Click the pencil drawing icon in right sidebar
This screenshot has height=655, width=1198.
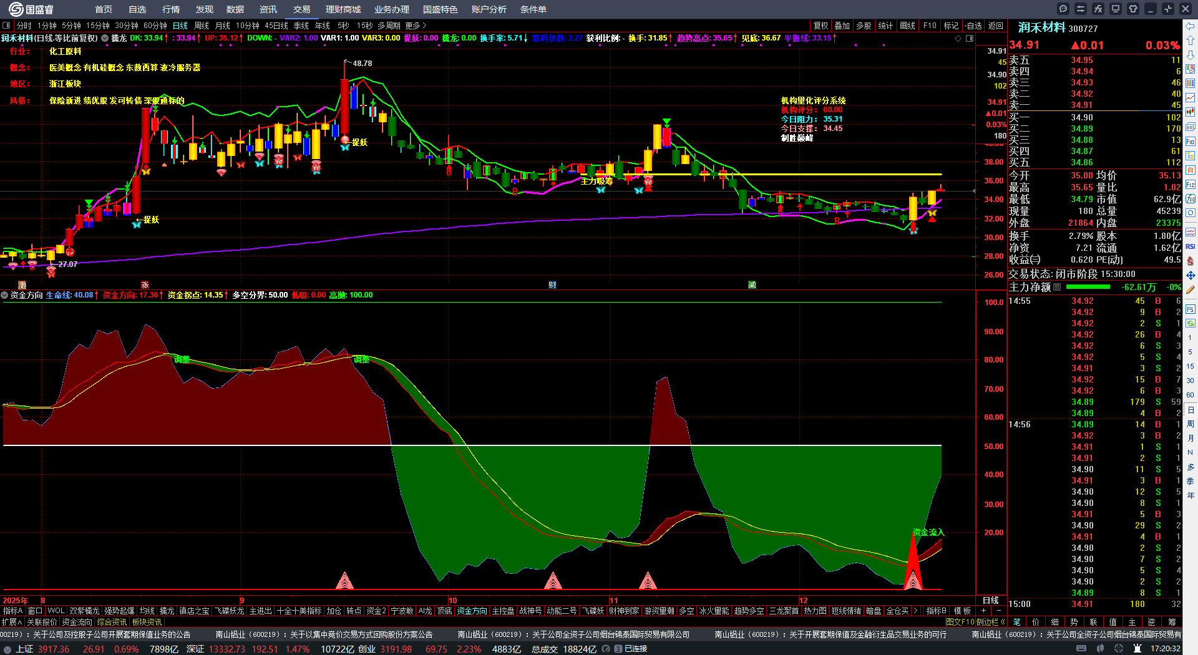(1191, 289)
